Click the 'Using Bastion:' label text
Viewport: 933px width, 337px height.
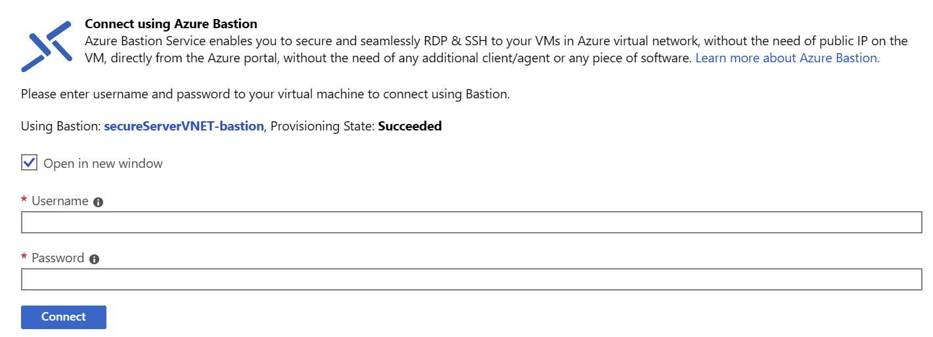click(x=61, y=126)
